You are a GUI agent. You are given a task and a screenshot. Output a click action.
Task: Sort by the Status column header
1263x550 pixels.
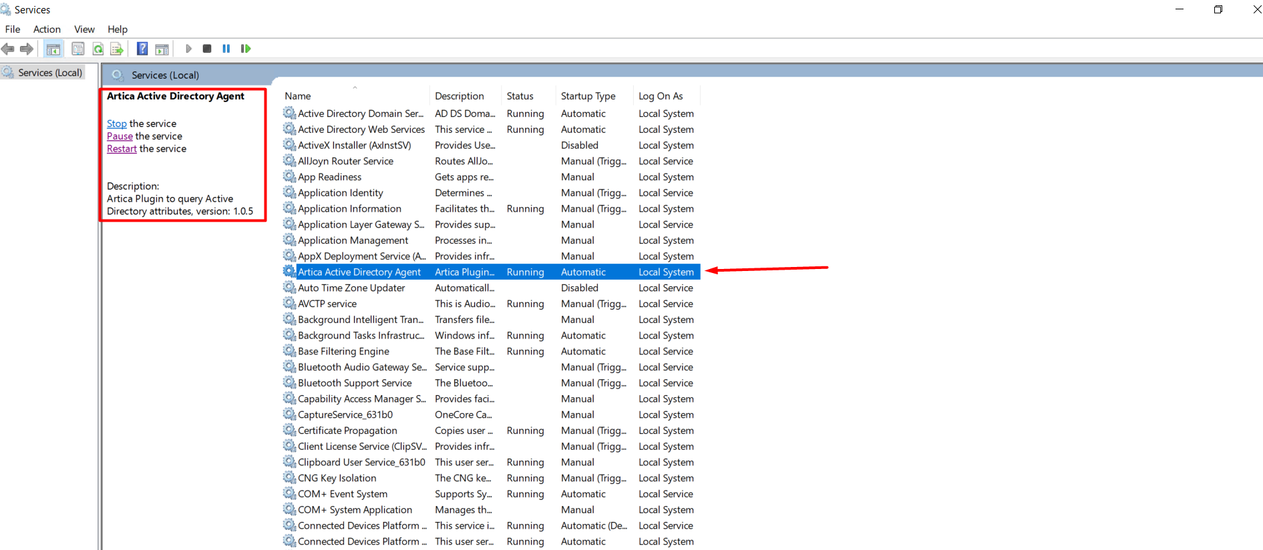pyautogui.click(x=520, y=96)
